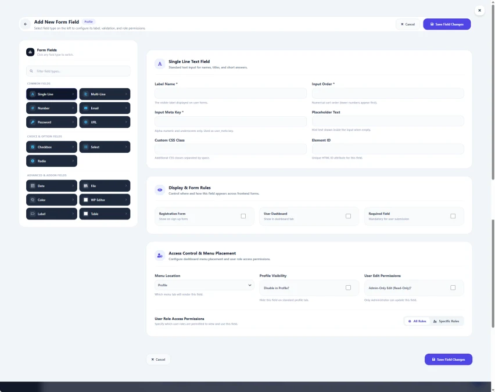This screenshot has width=495, height=392.
Task: Click the Checkbox field type icon
Action: click(x=33, y=147)
